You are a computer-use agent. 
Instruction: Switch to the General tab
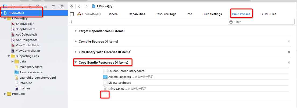(x=113, y=14)
